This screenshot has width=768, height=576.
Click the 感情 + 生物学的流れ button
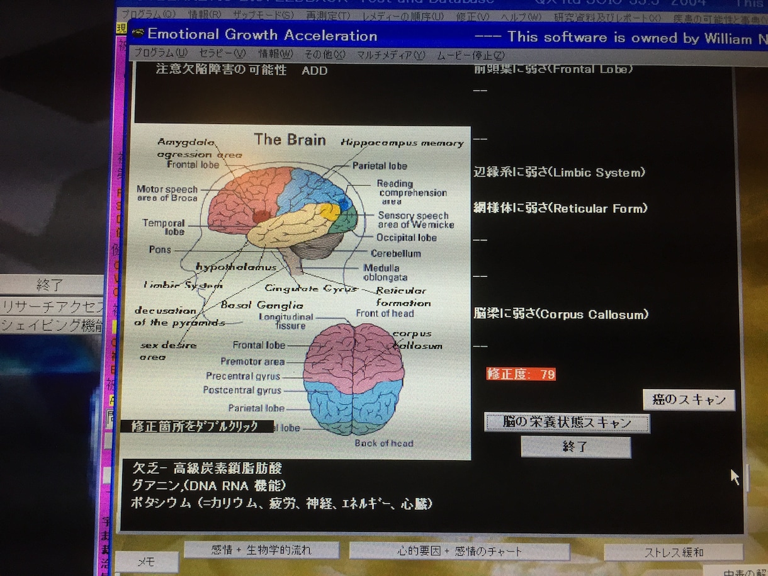click(x=261, y=550)
